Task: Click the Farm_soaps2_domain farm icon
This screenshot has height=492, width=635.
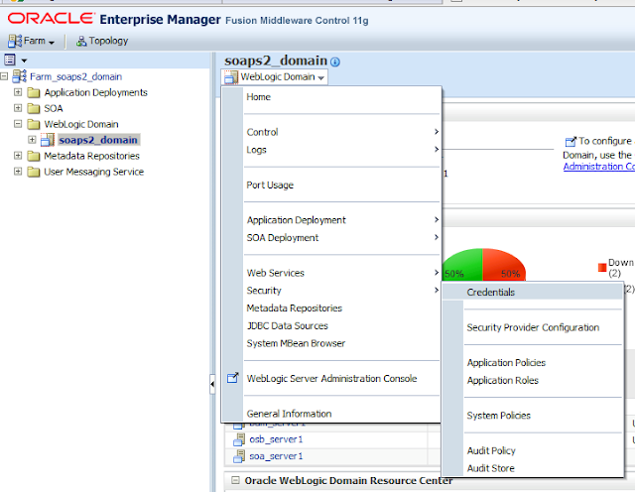Action: (20, 76)
